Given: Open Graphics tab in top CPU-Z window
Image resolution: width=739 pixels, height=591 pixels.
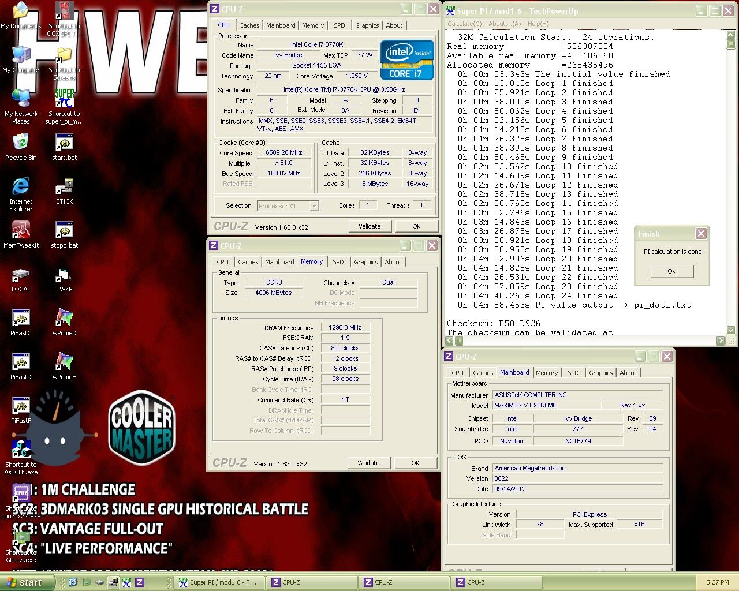Looking at the screenshot, I should tap(367, 25).
